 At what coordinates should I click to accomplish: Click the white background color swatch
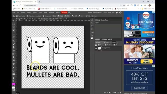pos(14,87)
